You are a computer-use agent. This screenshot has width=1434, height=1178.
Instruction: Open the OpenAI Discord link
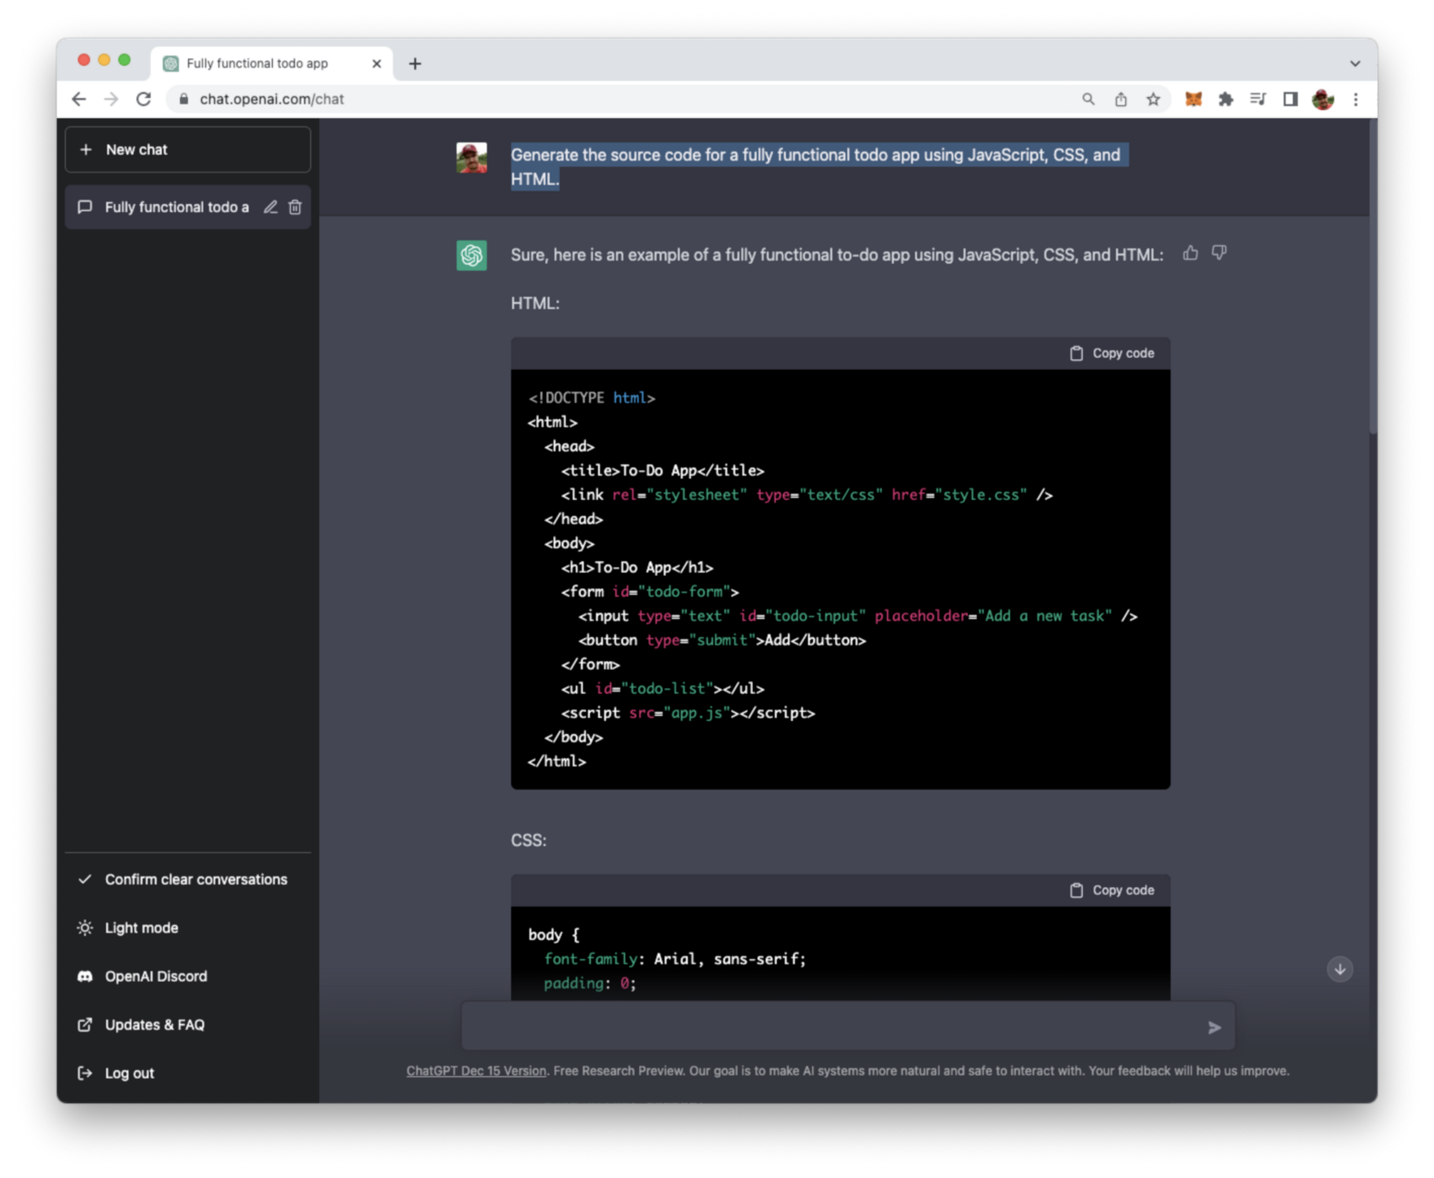187,976
